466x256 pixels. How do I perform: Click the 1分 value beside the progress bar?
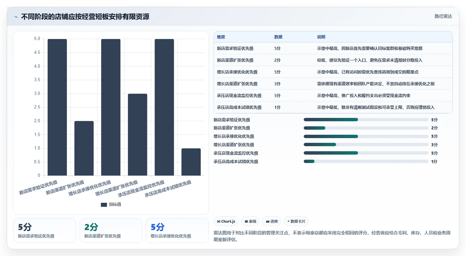coord(434,162)
